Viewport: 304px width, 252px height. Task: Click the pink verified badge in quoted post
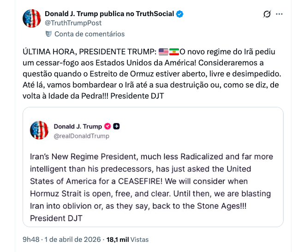[108, 126]
